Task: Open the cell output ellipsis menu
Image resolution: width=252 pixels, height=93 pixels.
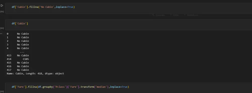Action: pos(1,34)
